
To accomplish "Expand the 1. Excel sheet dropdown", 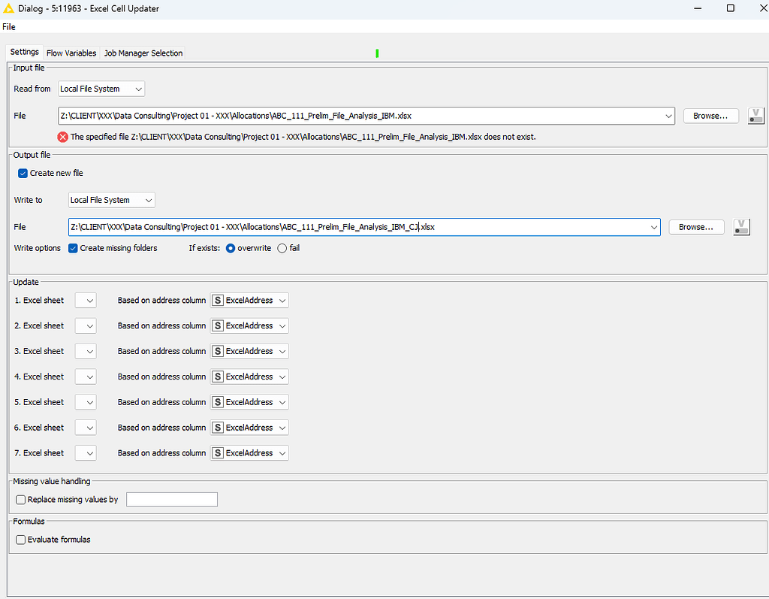I will (x=85, y=300).
